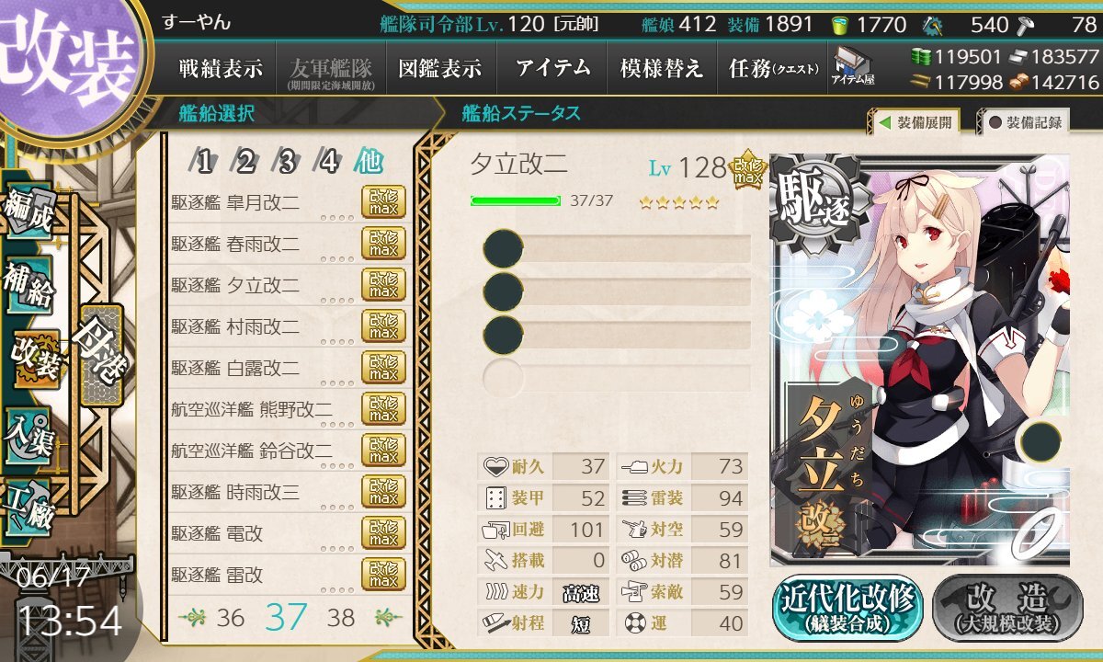
Task: Go to ship list page 38
Action: point(341,617)
